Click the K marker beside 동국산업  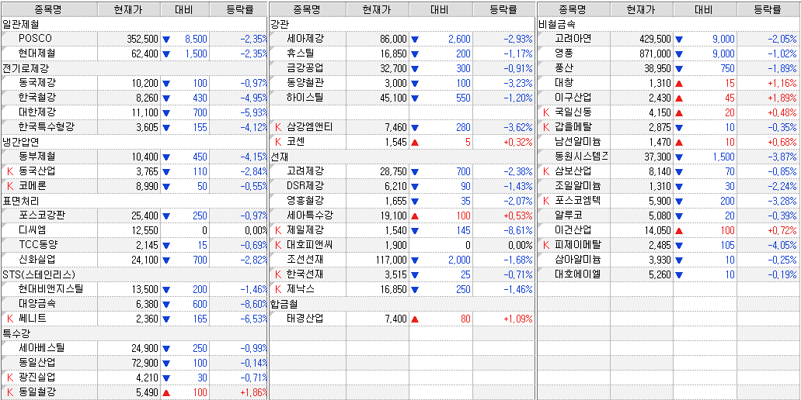9,172
